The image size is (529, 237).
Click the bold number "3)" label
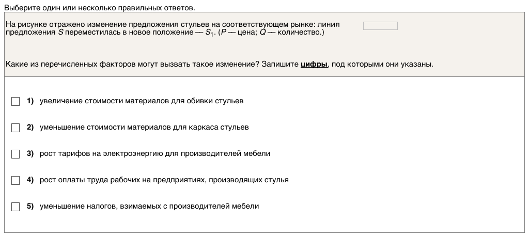(x=30, y=154)
